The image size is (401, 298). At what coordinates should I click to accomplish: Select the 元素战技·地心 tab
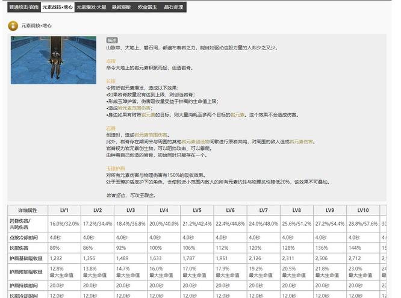point(58,7)
